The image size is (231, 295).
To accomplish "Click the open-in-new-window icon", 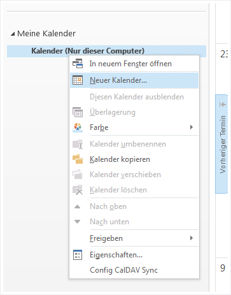I will (78, 64).
